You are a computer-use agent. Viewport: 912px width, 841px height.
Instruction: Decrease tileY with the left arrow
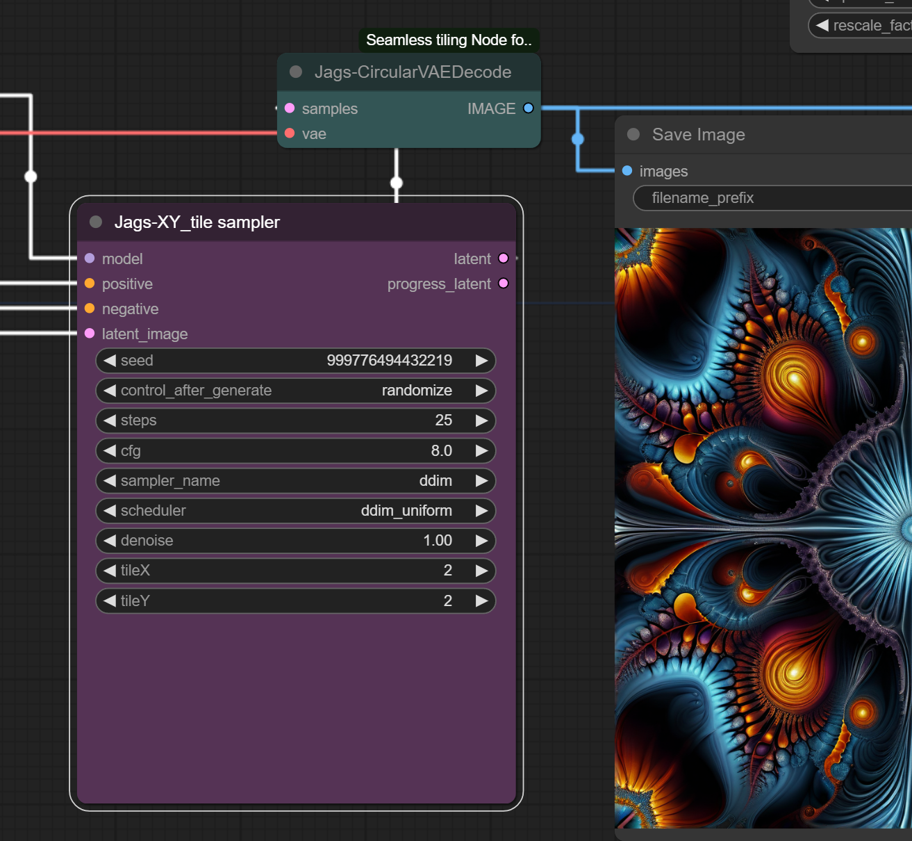[x=109, y=601]
